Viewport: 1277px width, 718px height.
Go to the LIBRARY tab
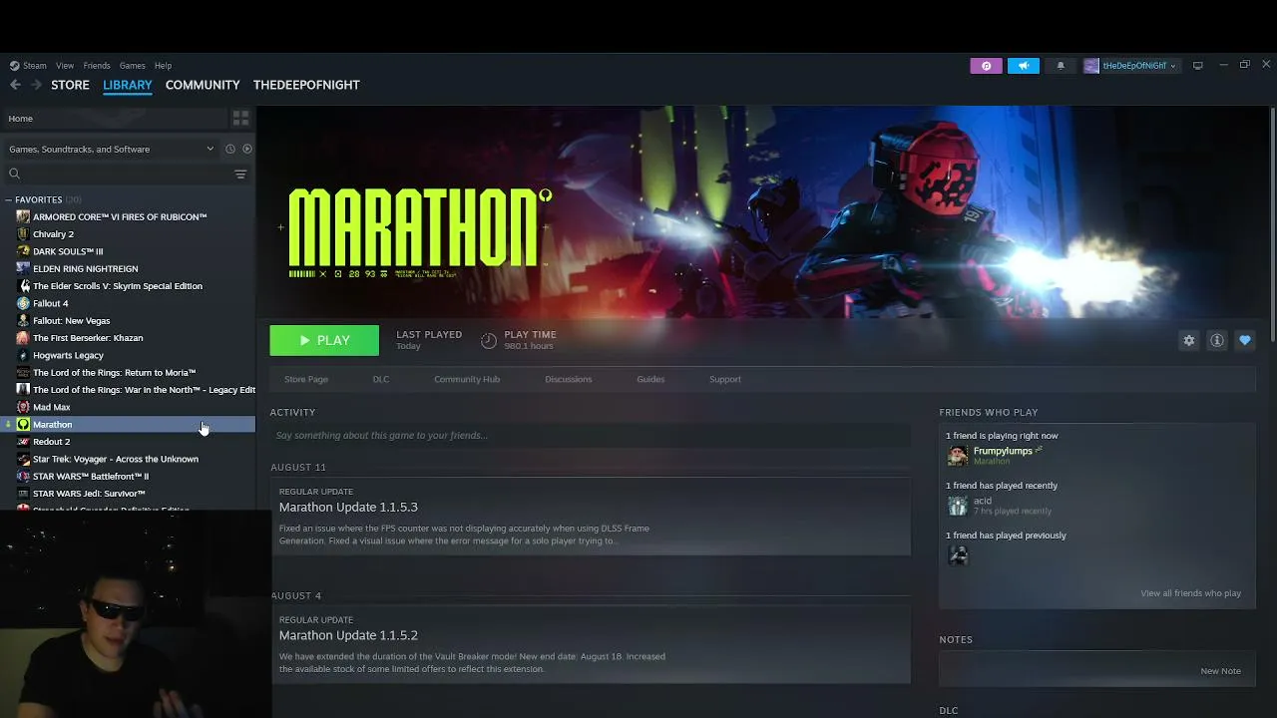(128, 85)
